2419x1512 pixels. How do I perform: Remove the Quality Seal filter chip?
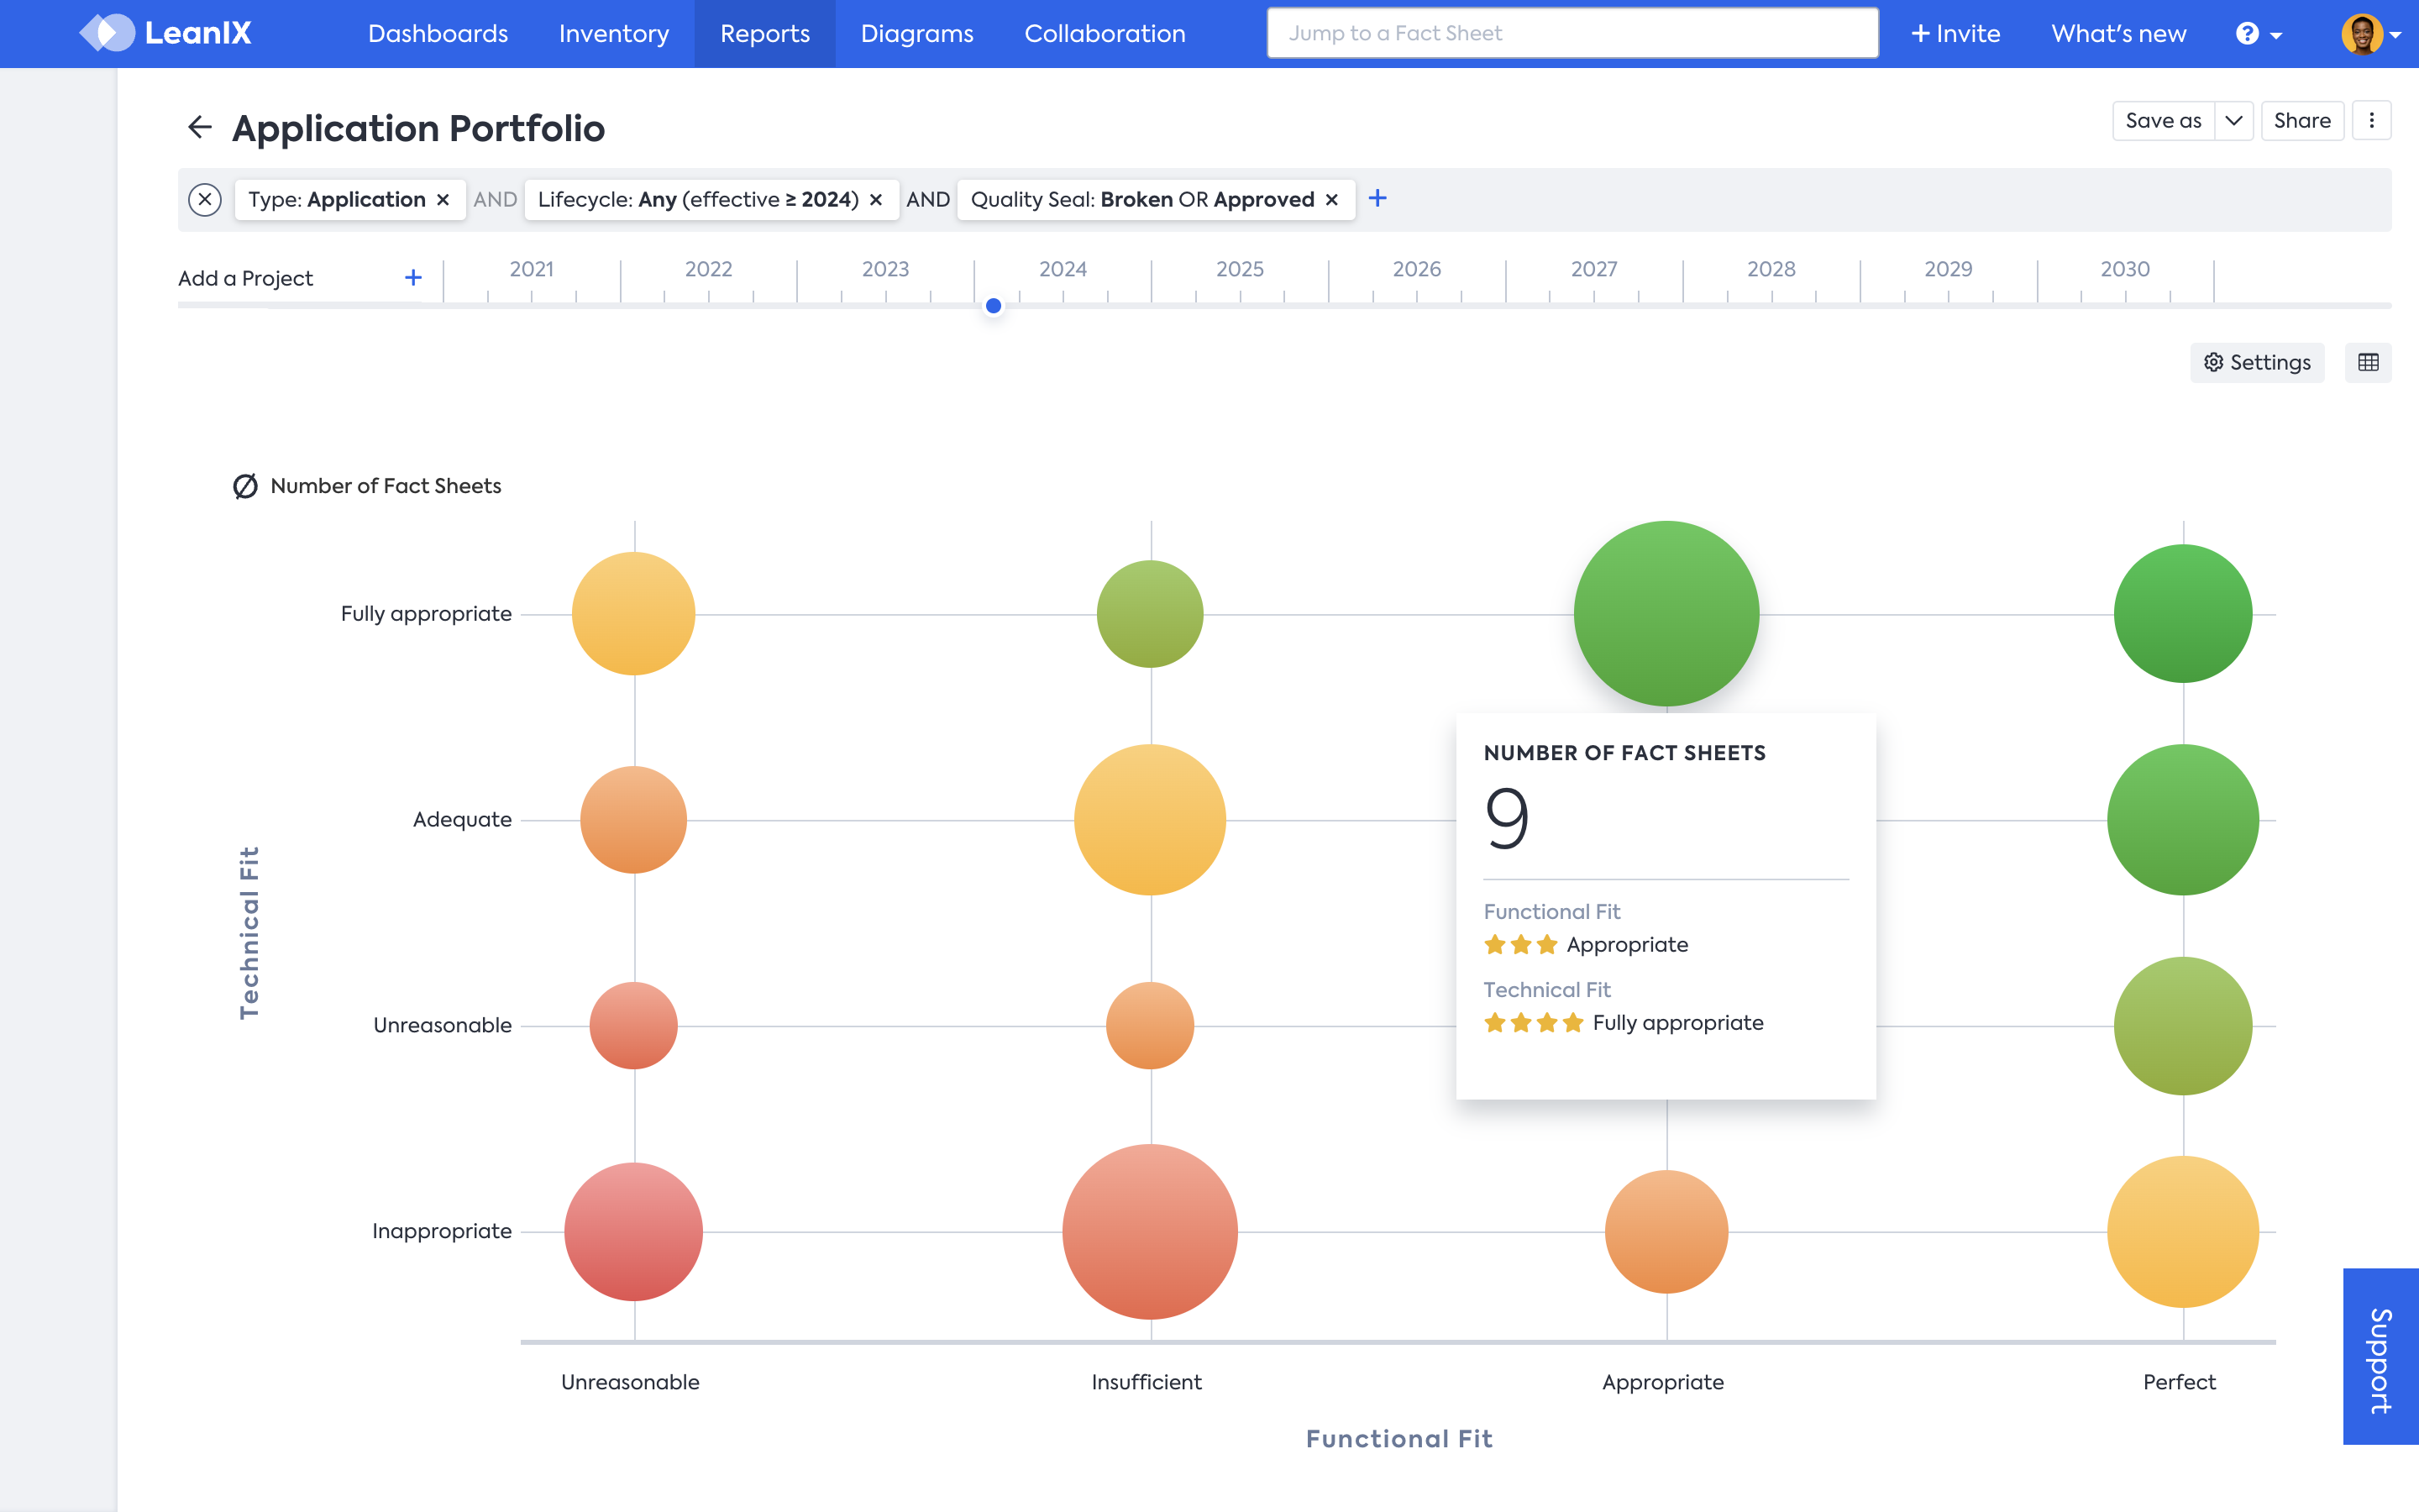click(x=1331, y=200)
